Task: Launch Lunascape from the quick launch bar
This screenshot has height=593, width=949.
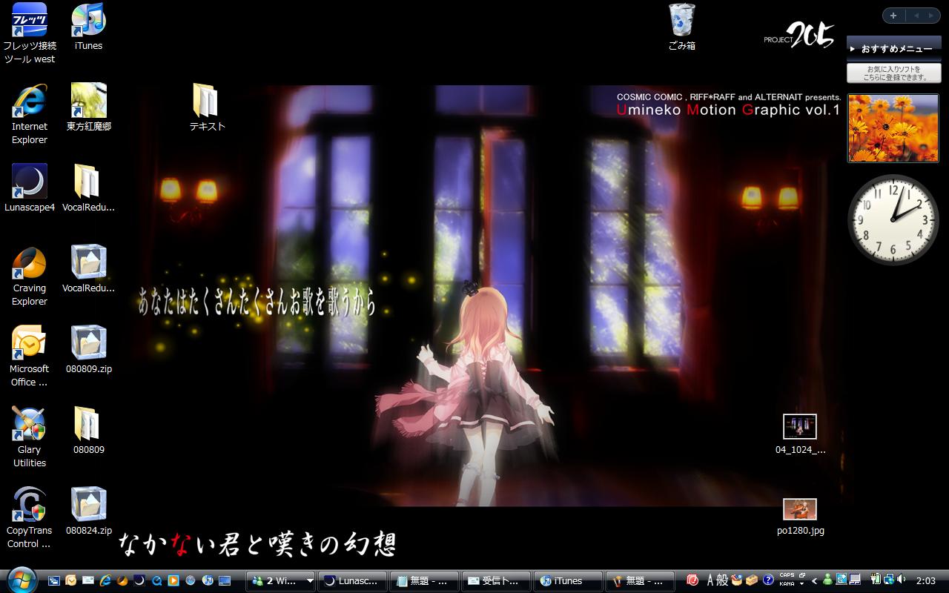Action: click(139, 580)
